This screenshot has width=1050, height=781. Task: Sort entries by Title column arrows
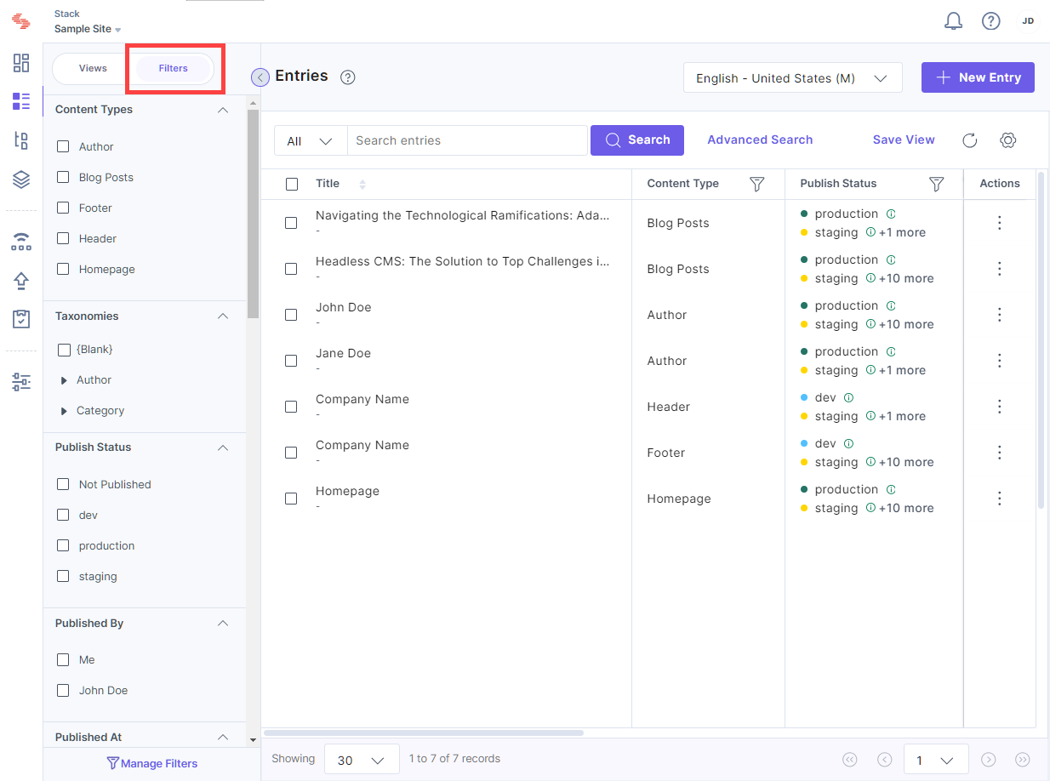362,185
